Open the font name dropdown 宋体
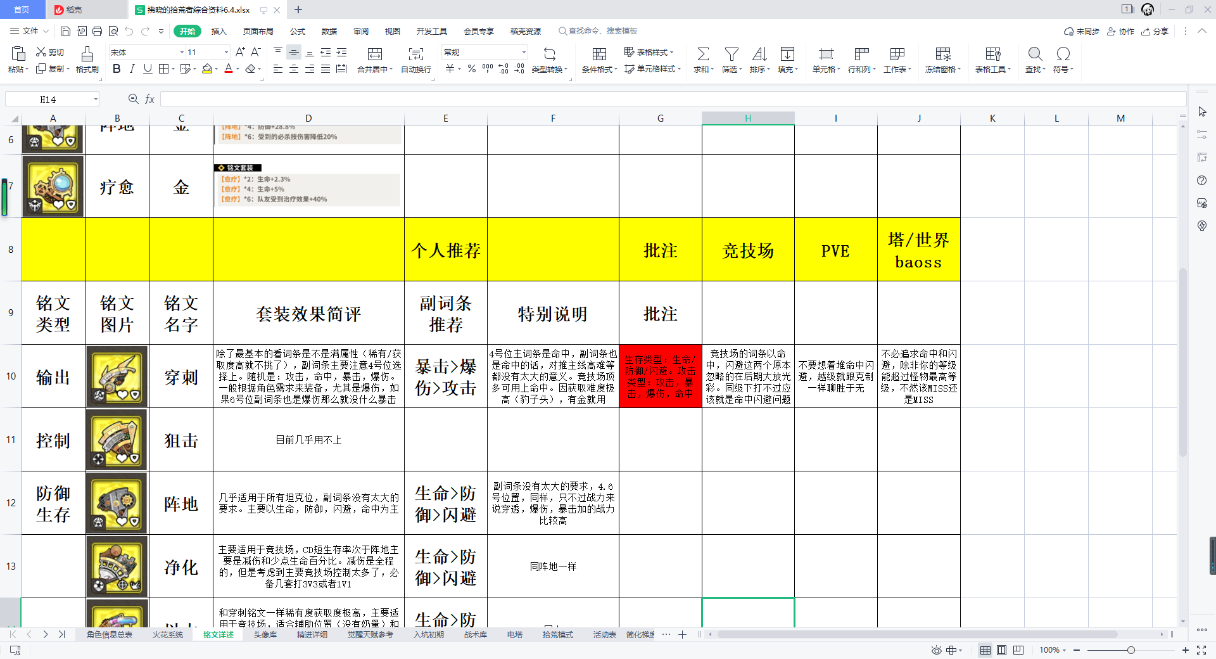 [182, 52]
